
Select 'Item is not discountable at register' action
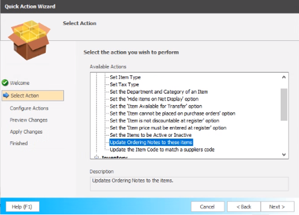pos(165,121)
